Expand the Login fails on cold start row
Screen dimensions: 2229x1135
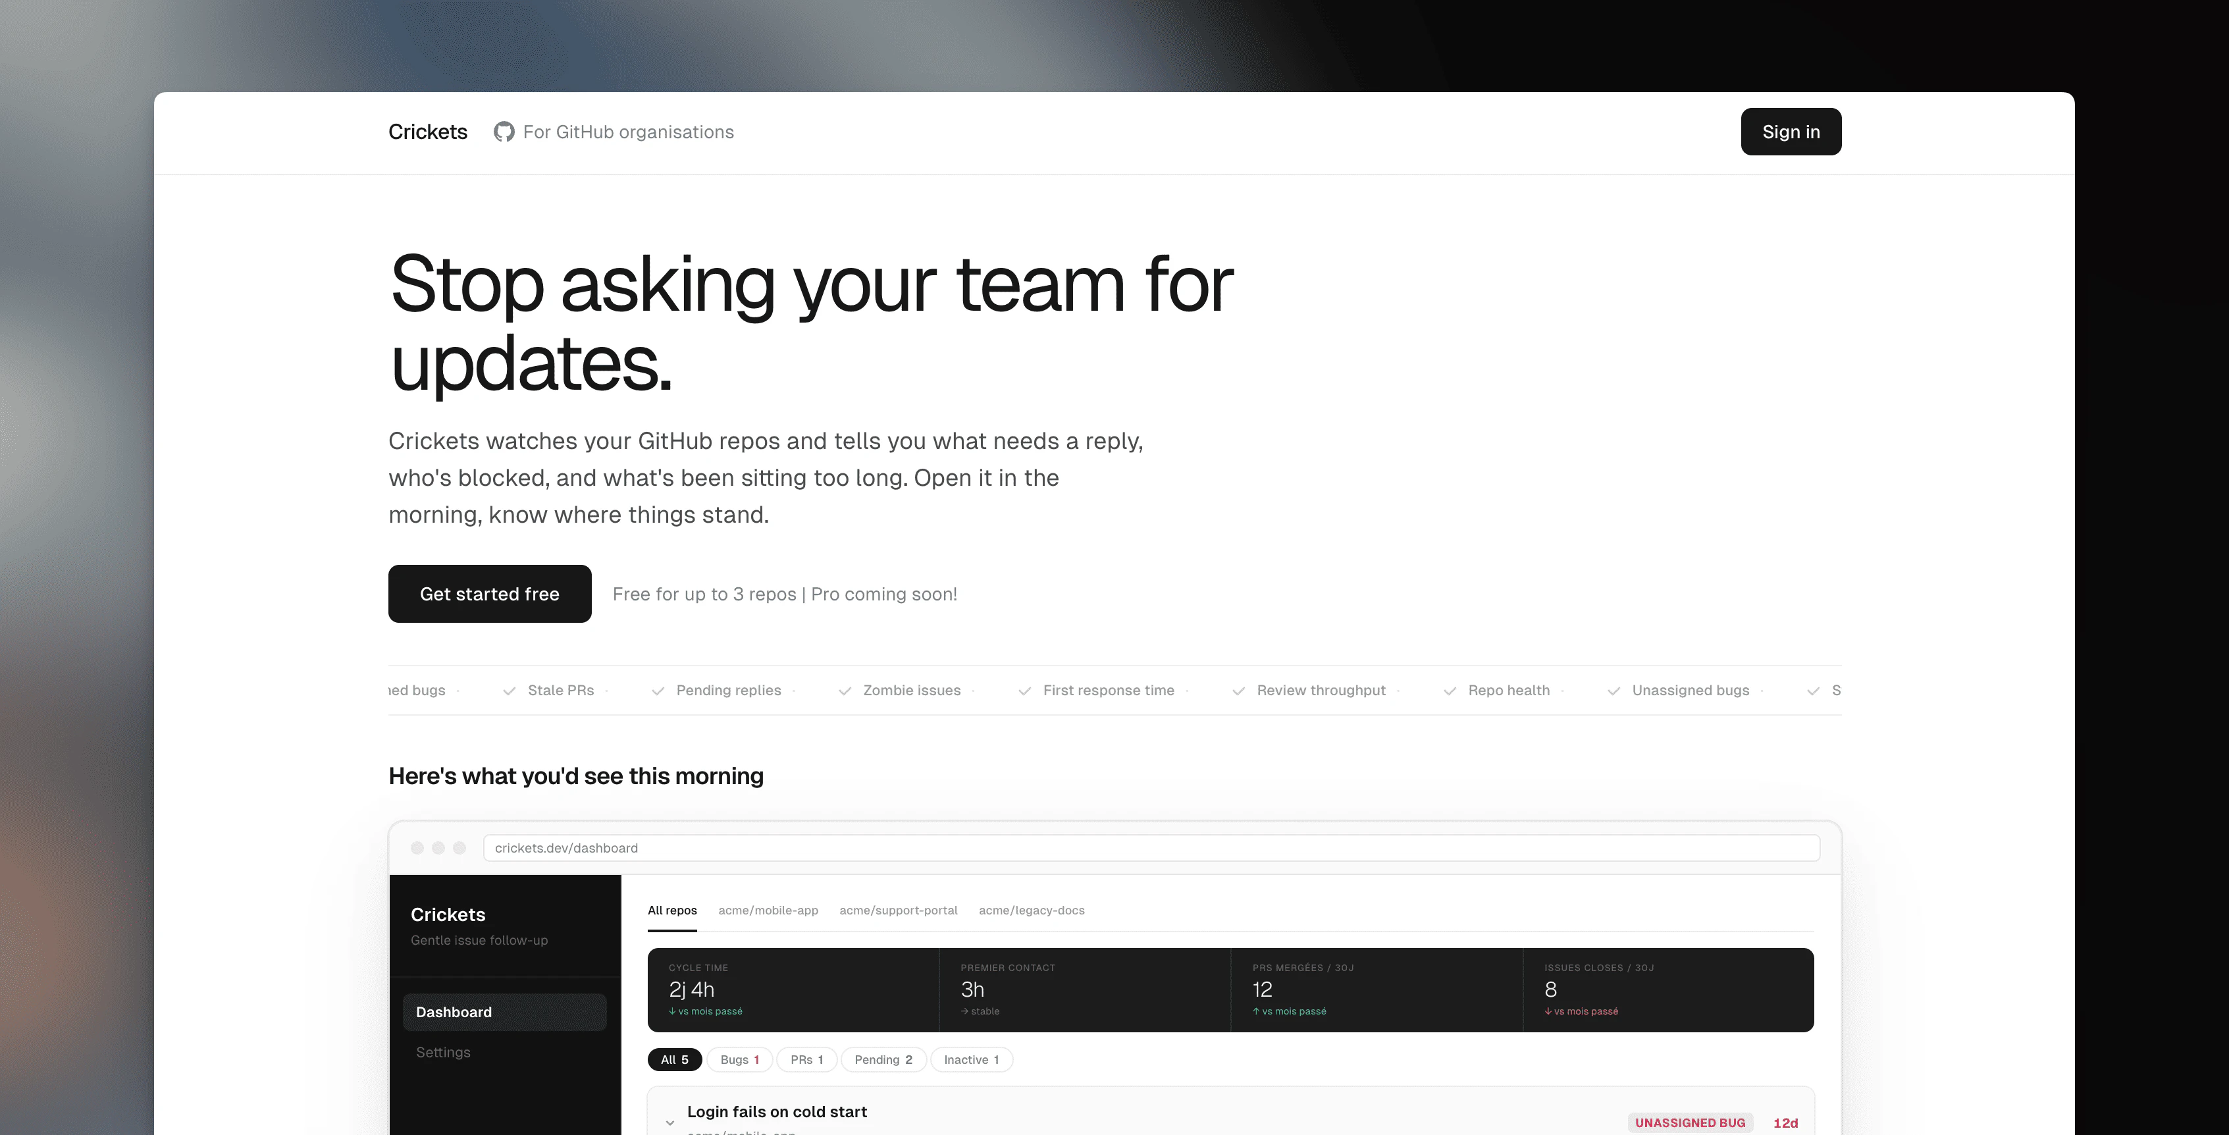coord(669,1122)
